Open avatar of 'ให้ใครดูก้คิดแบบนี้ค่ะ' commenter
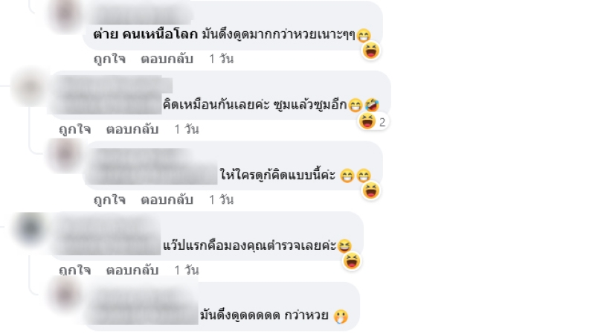Viewport: 595px width, 334px height. pos(65,155)
